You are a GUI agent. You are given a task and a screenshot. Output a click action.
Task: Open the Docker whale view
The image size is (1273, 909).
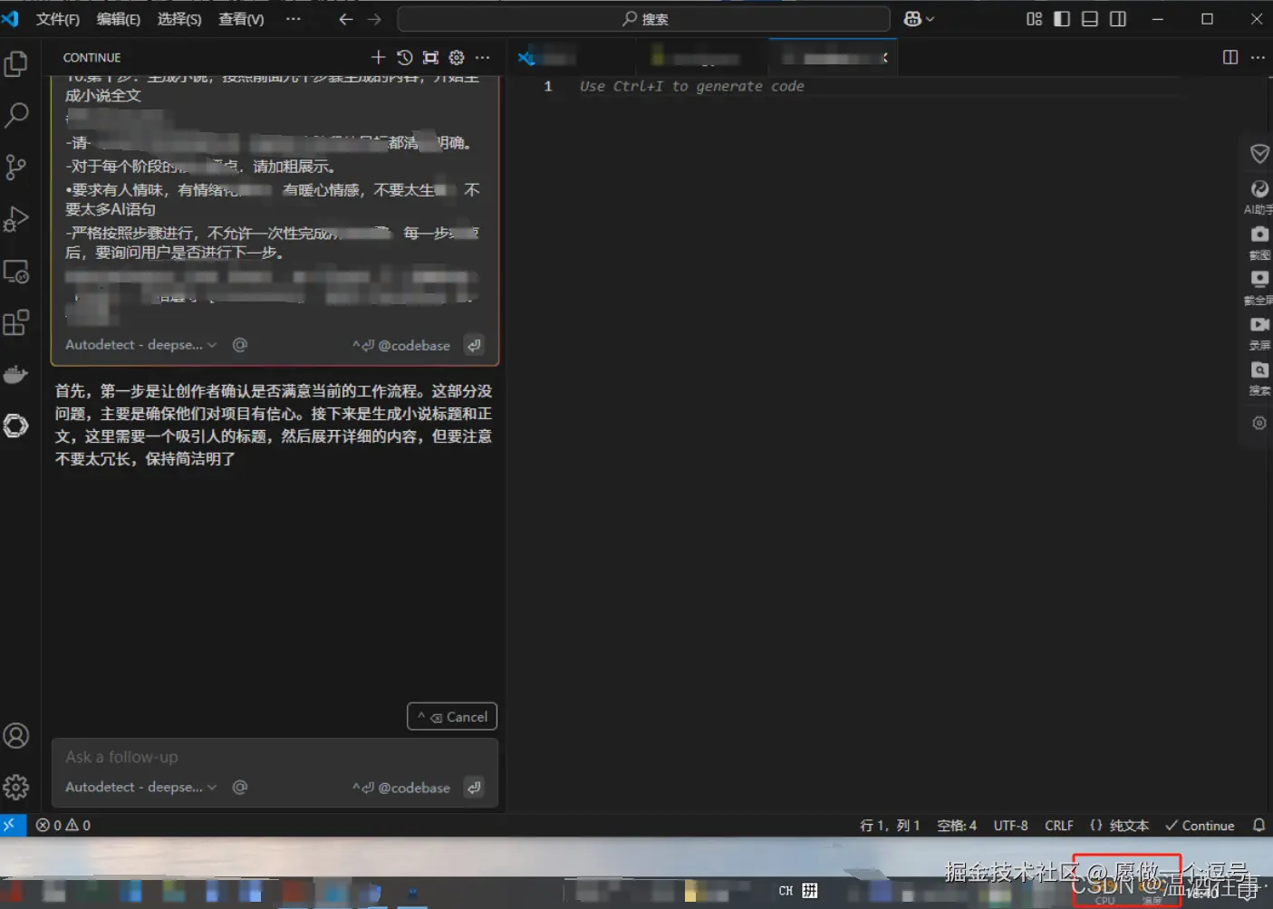(16, 374)
